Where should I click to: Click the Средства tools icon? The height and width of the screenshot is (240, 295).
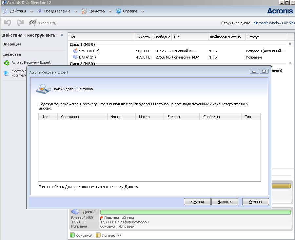84,11
